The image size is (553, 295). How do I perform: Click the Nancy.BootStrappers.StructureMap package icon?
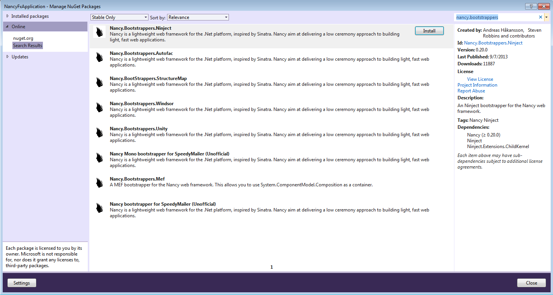(99, 82)
